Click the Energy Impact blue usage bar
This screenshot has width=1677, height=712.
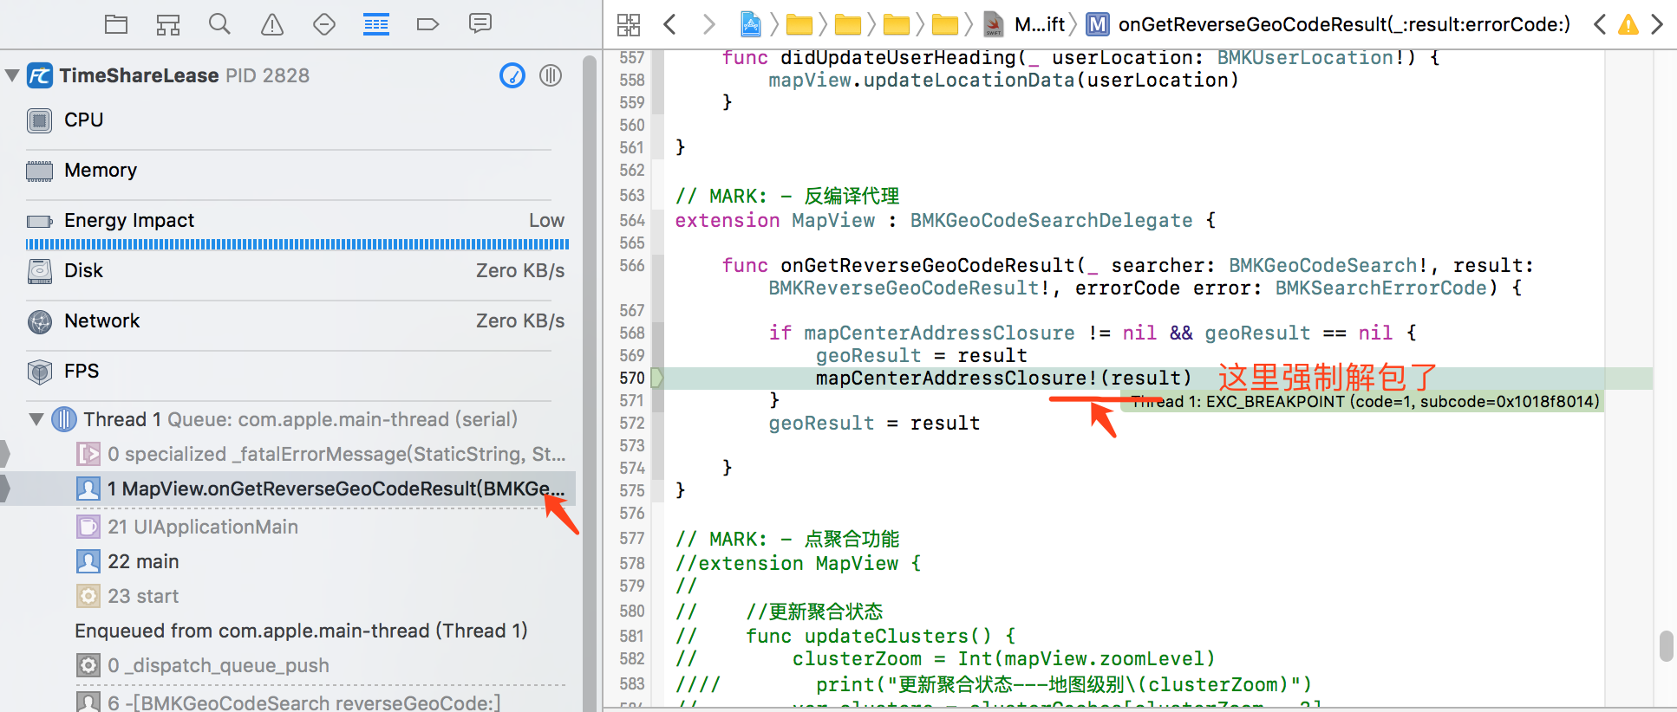(x=297, y=244)
